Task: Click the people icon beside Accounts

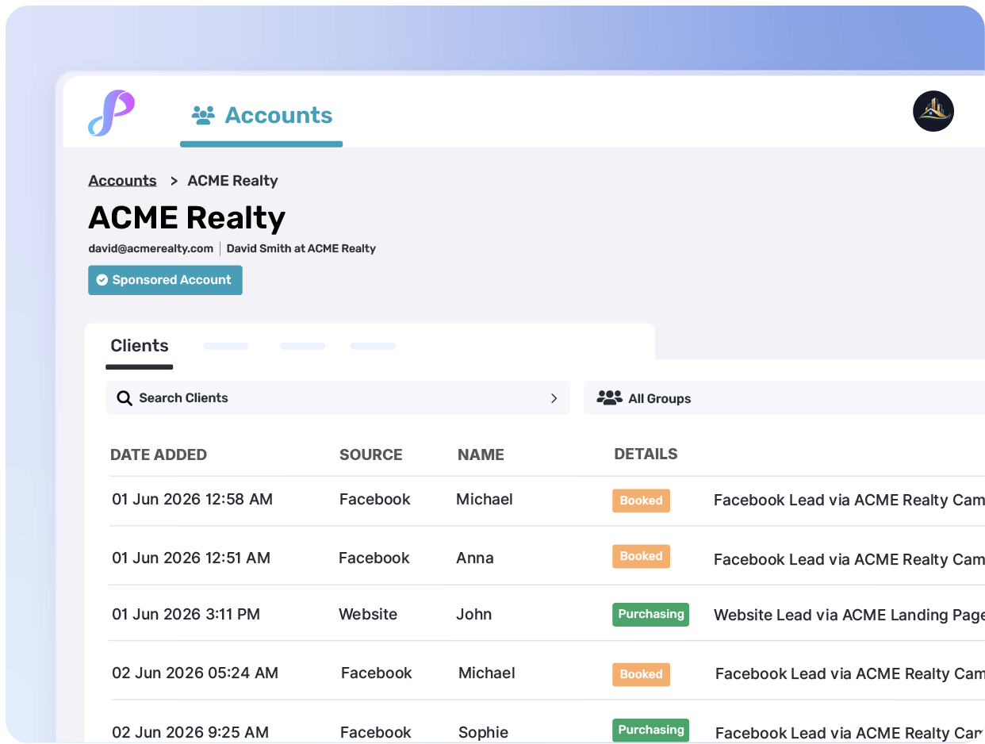Action: click(203, 116)
